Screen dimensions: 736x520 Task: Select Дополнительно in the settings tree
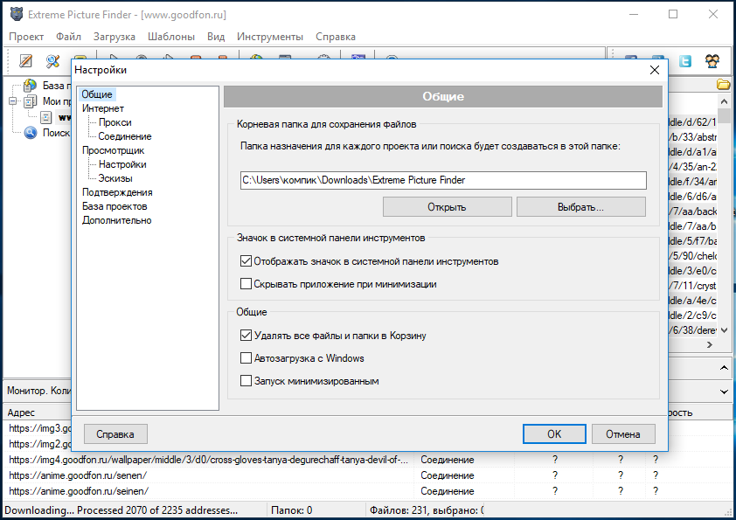pos(117,220)
